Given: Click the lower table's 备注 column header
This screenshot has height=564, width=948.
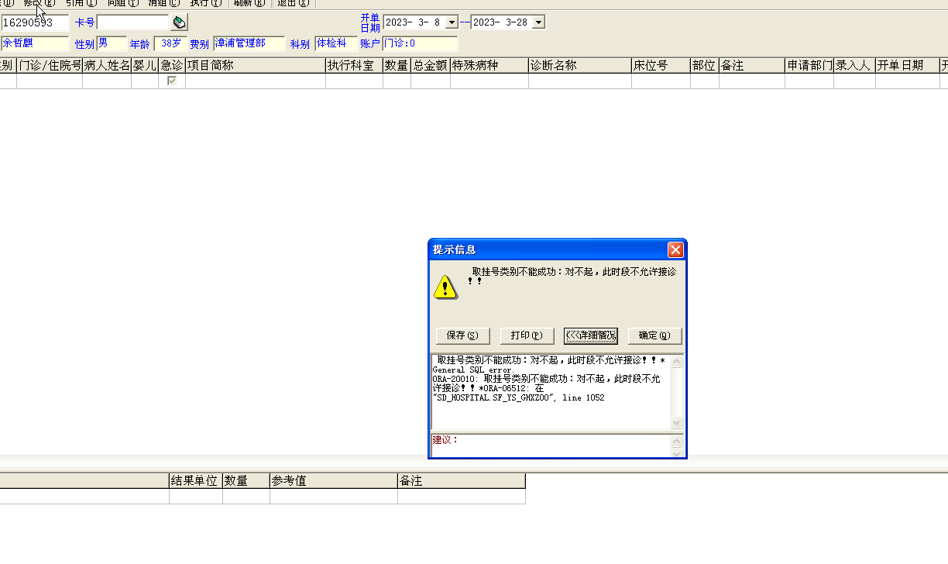Looking at the screenshot, I should pos(462,481).
